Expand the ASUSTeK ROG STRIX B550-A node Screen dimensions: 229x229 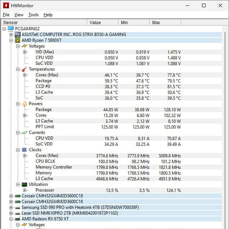11,35
